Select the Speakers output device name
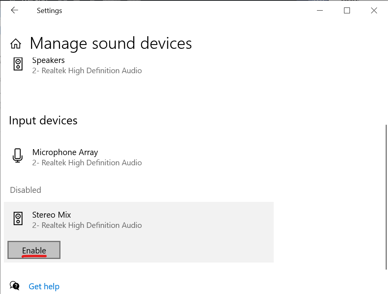The width and height of the screenshot is (388, 294). [48, 61]
